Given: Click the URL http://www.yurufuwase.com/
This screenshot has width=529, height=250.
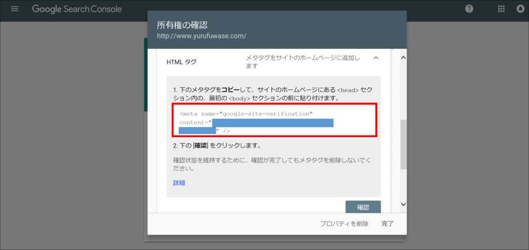Looking at the screenshot, I should click(x=201, y=36).
